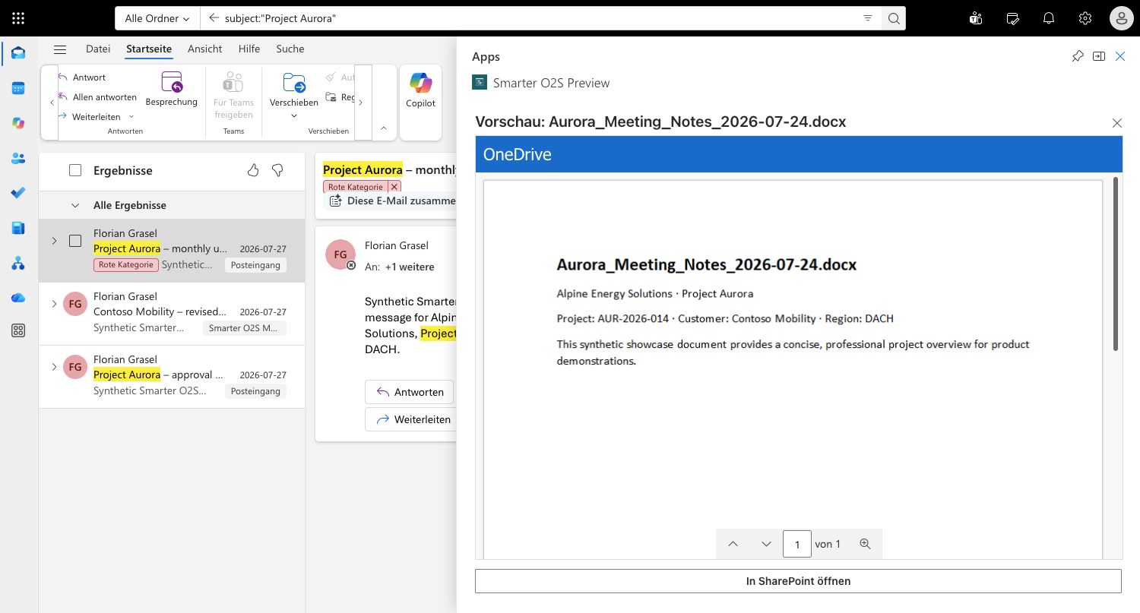Open the settings gear
Screen dimensions: 1140x613
(1085, 18)
